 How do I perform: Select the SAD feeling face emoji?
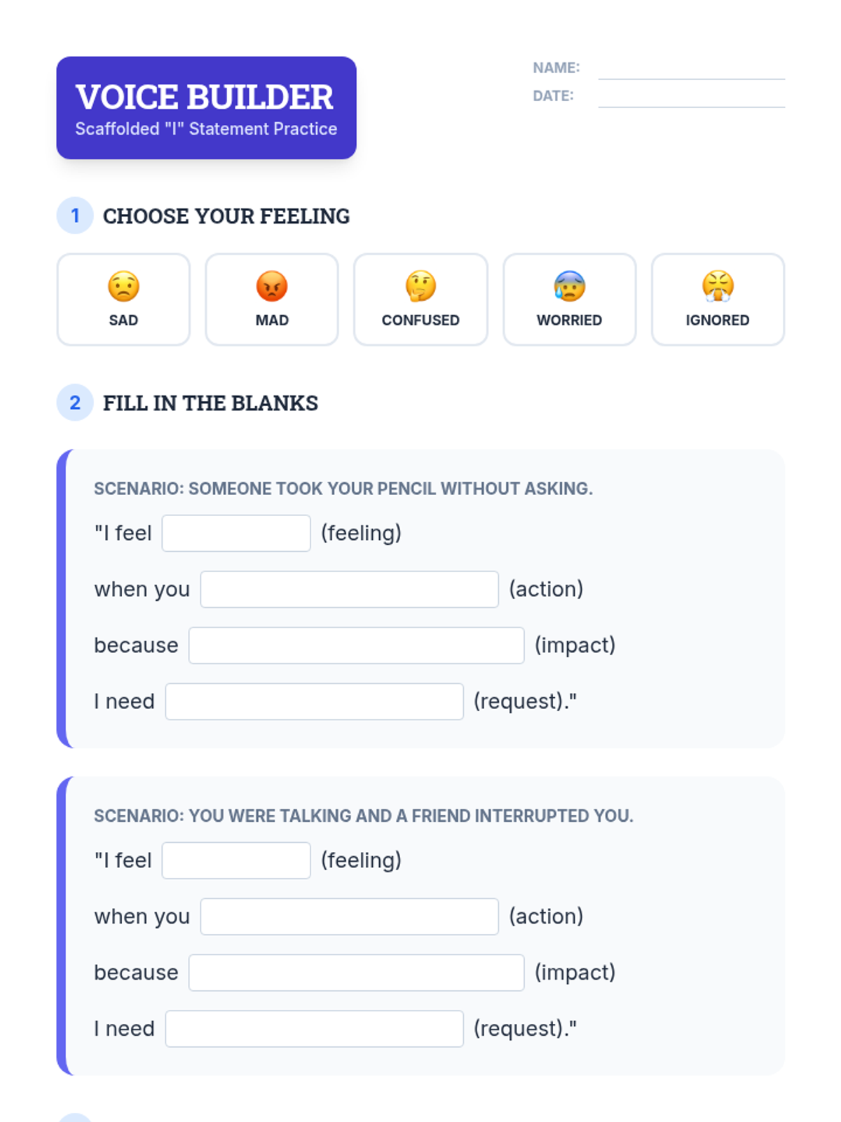pos(123,286)
